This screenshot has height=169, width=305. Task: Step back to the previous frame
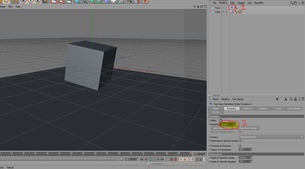(x=146, y=159)
